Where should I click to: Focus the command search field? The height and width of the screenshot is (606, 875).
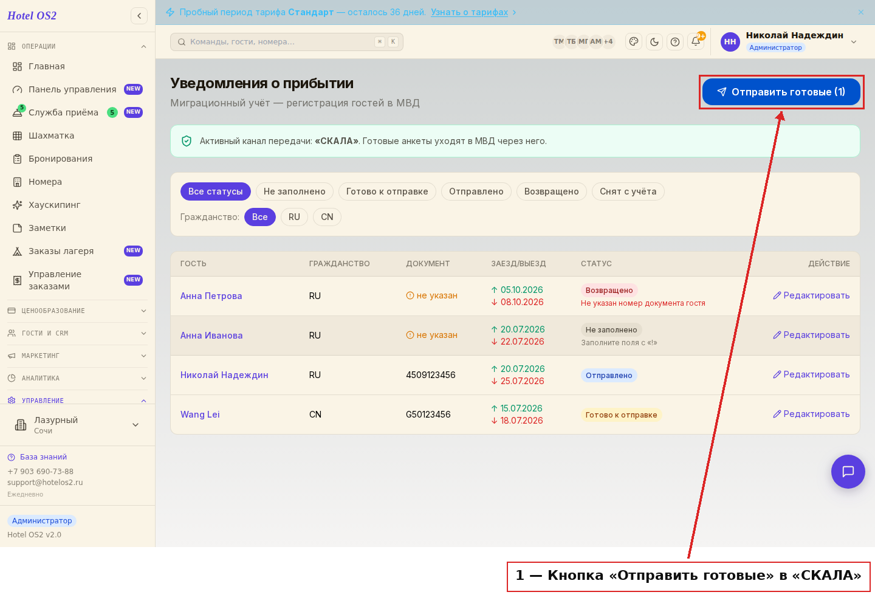(x=287, y=42)
